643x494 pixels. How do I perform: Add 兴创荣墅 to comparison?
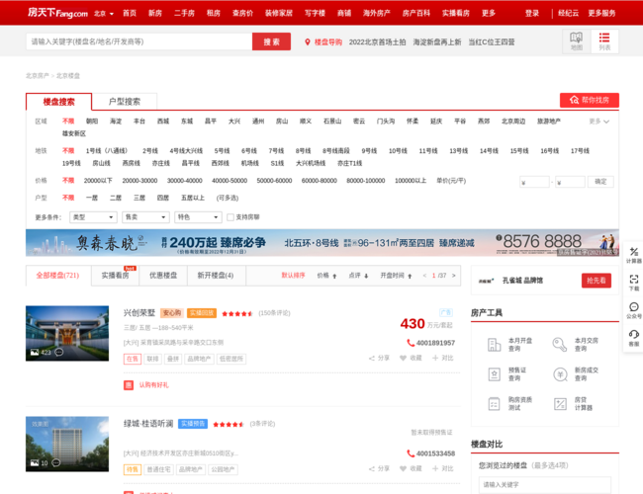pos(443,358)
